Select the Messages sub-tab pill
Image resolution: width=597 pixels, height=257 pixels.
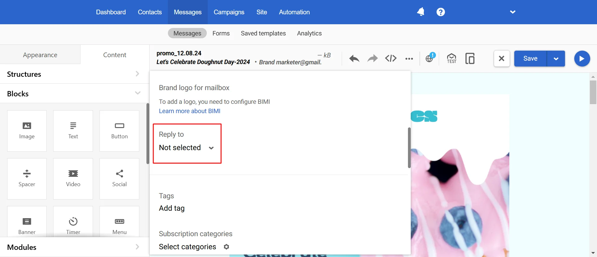187,33
